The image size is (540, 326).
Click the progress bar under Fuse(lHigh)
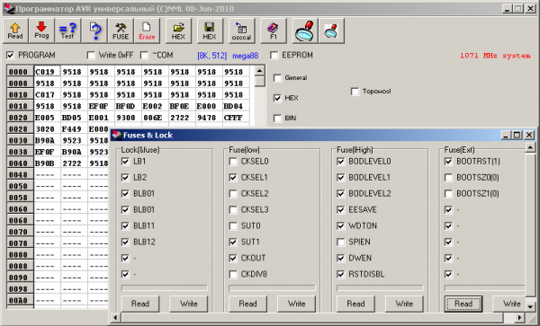[x=380, y=288]
